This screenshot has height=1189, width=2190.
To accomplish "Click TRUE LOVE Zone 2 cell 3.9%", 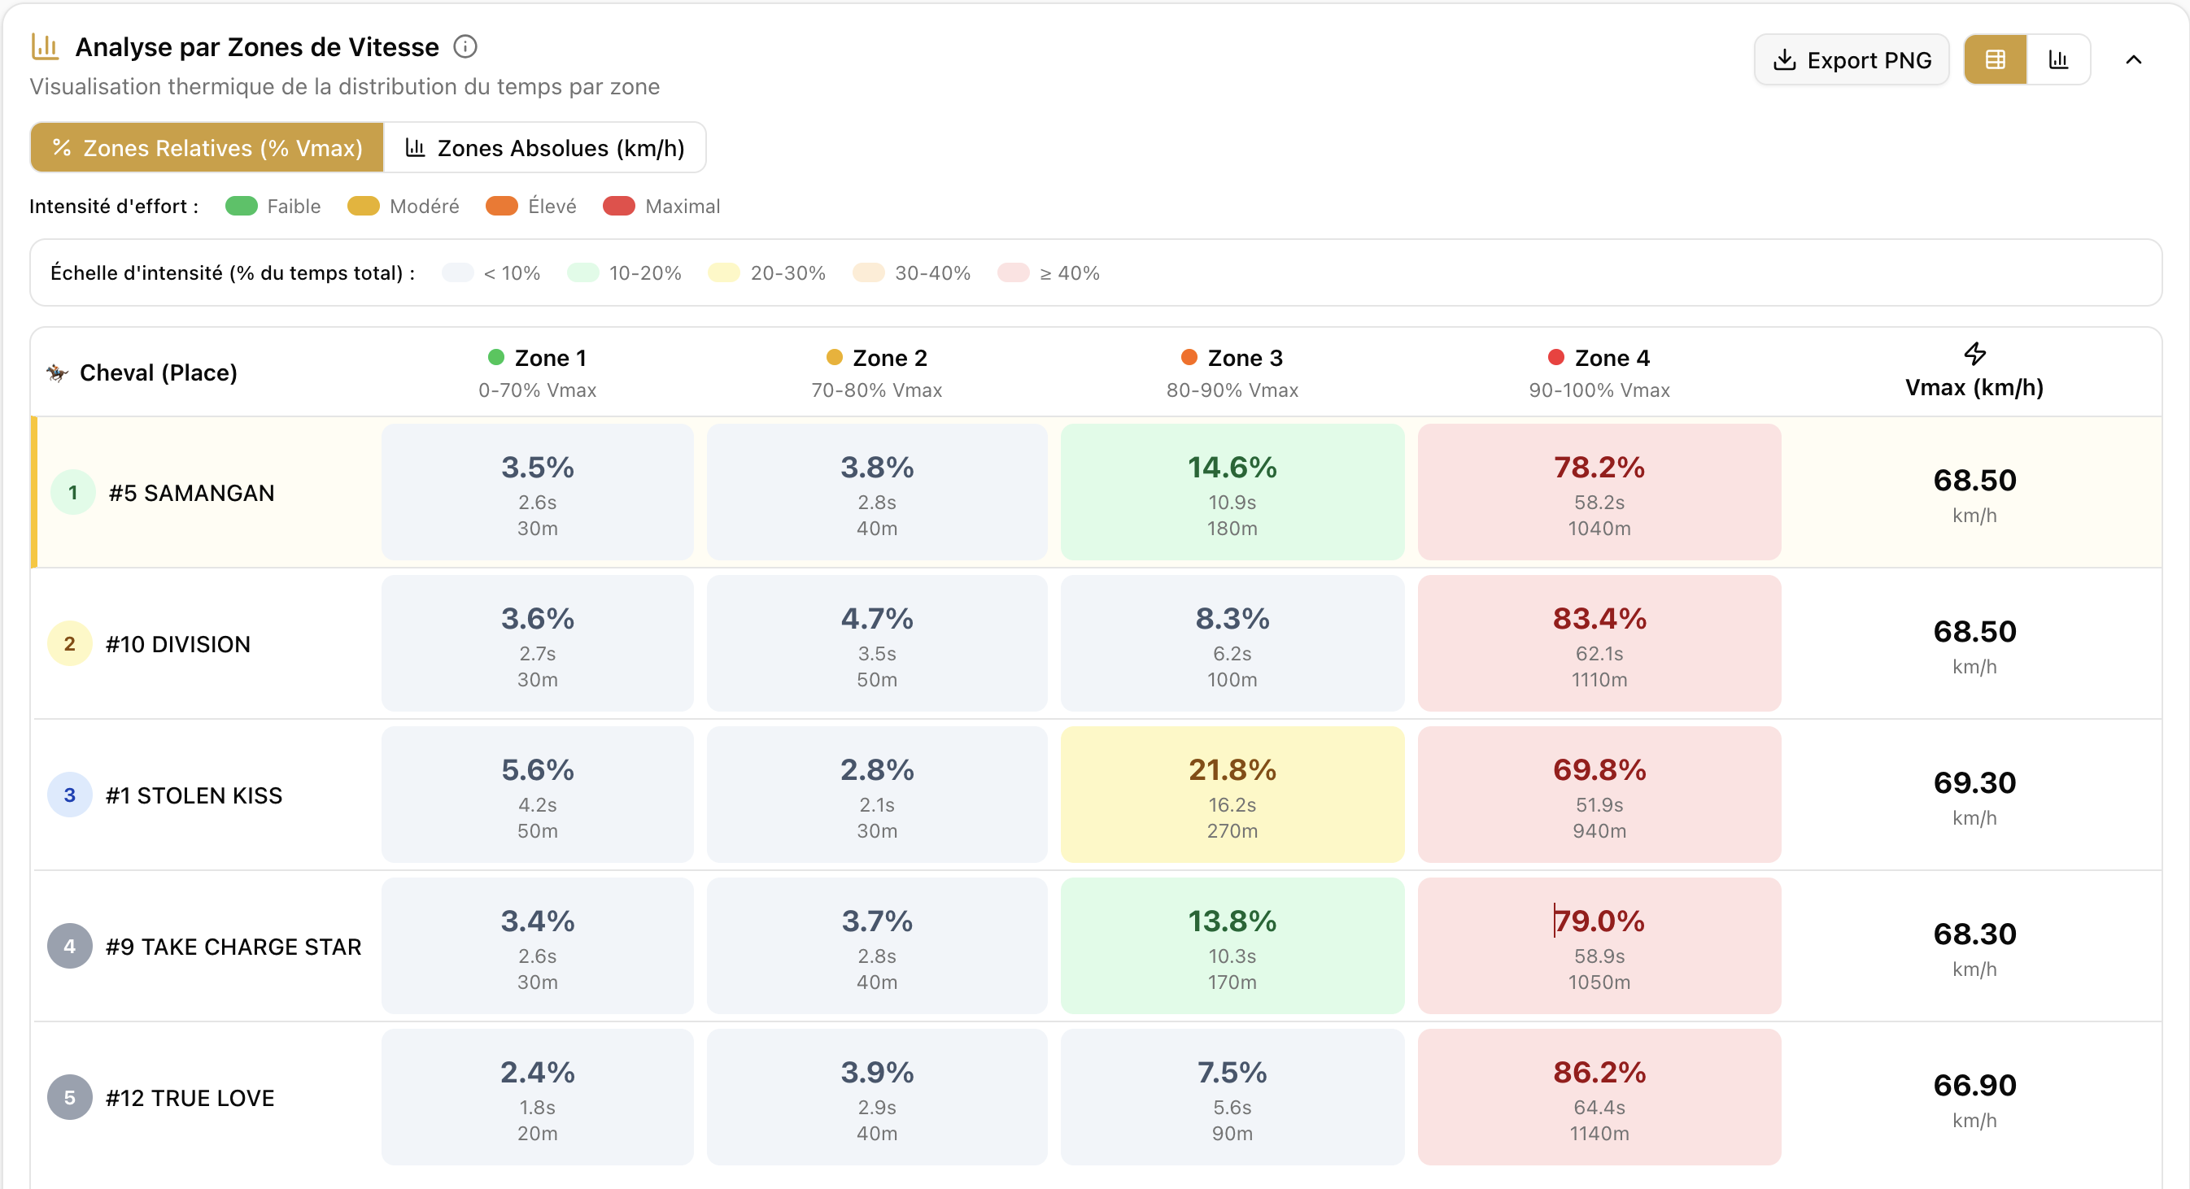I will pos(876,1097).
